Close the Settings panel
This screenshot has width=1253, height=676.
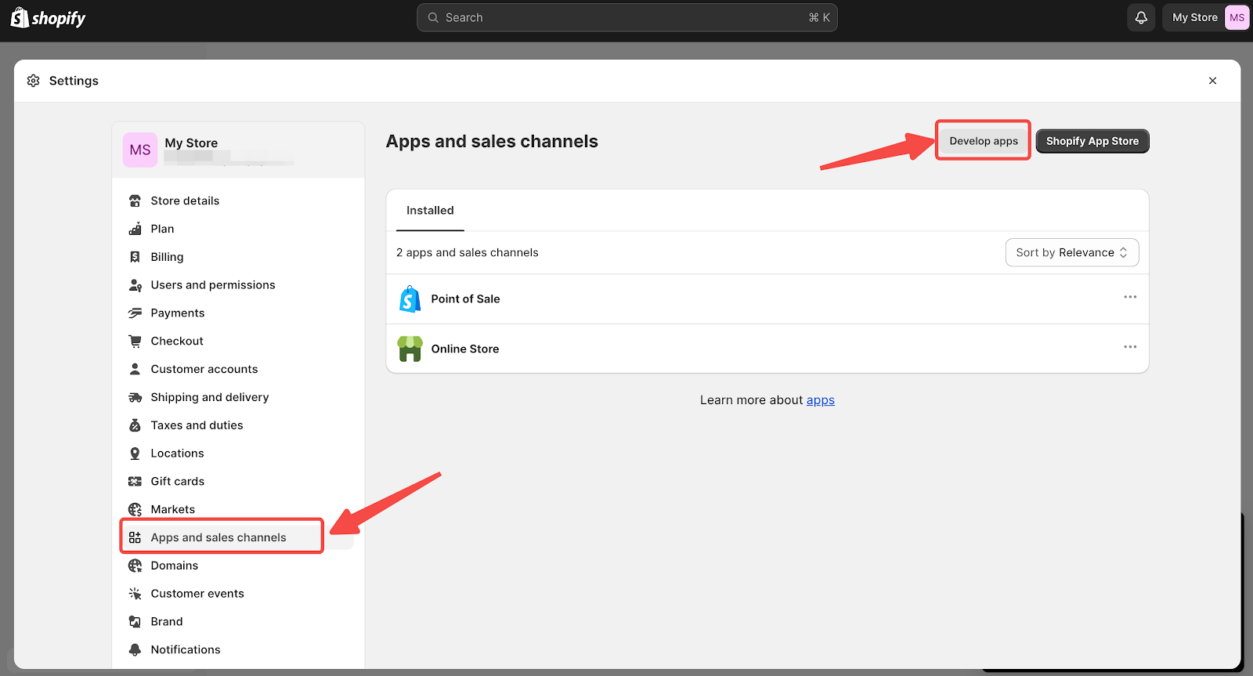(x=1212, y=81)
